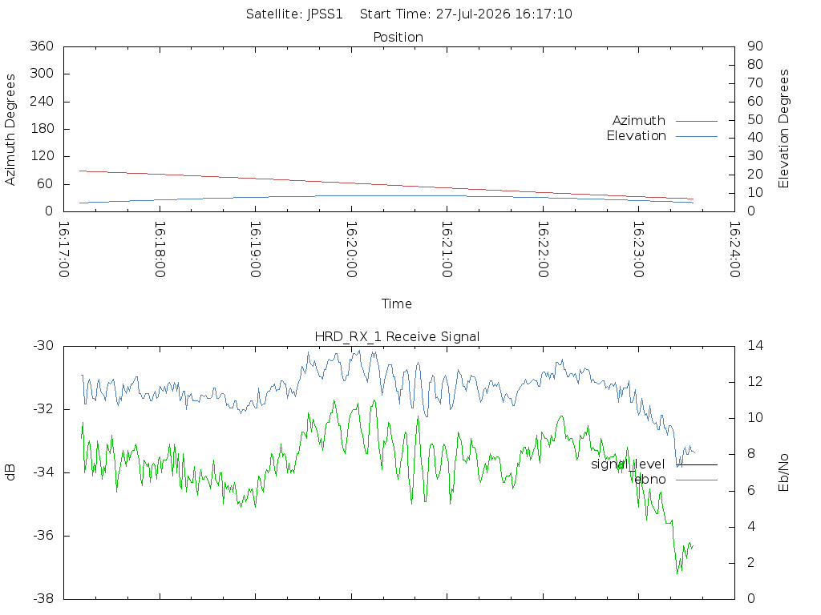This screenshot has height=615, width=821.
Task: Click the ebno legend label
Action: [649, 480]
